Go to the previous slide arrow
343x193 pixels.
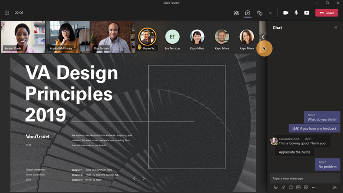(134, 179)
